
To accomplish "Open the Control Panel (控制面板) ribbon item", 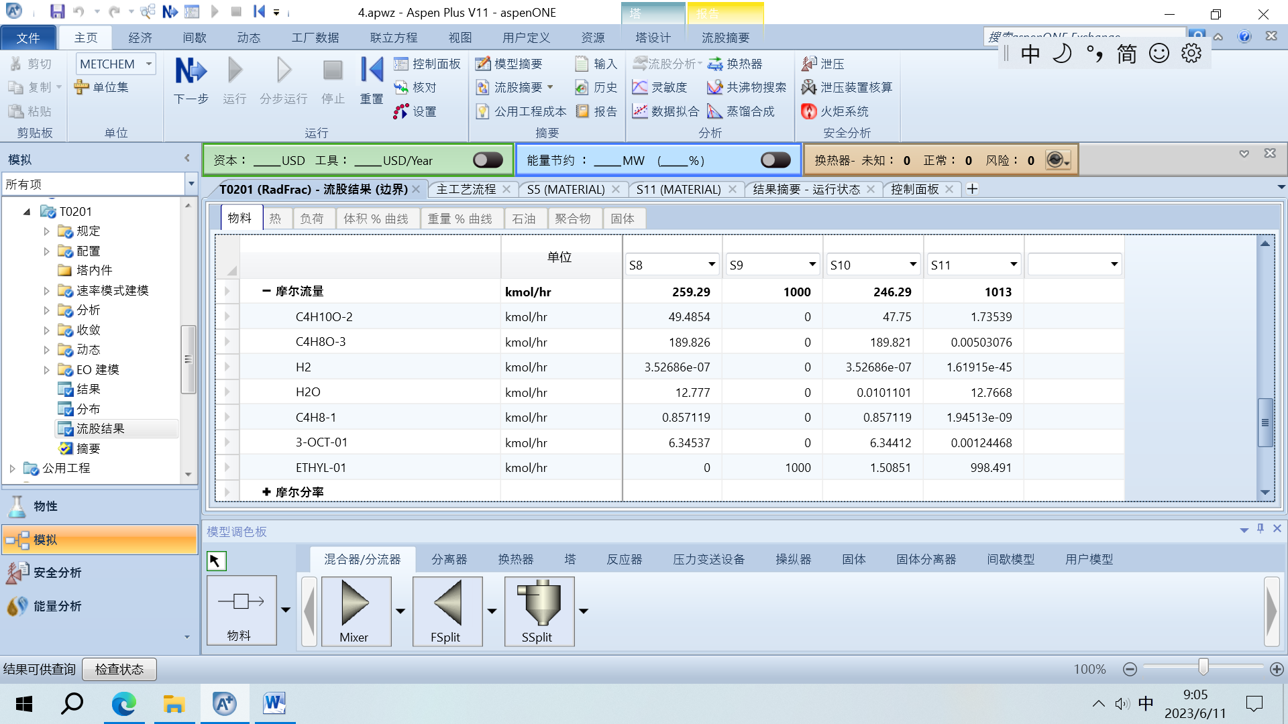I will coord(427,64).
